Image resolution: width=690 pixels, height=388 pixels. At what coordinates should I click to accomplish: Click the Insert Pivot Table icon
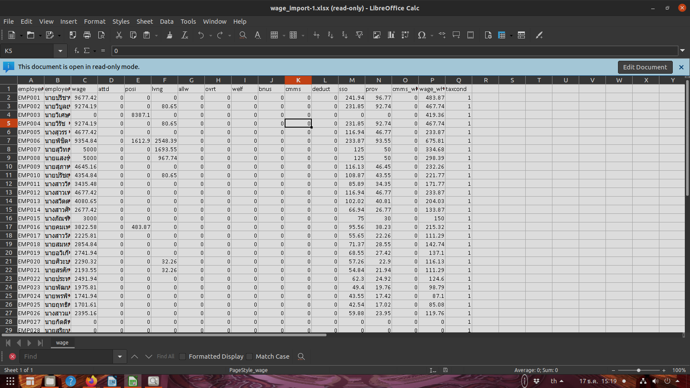point(405,35)
